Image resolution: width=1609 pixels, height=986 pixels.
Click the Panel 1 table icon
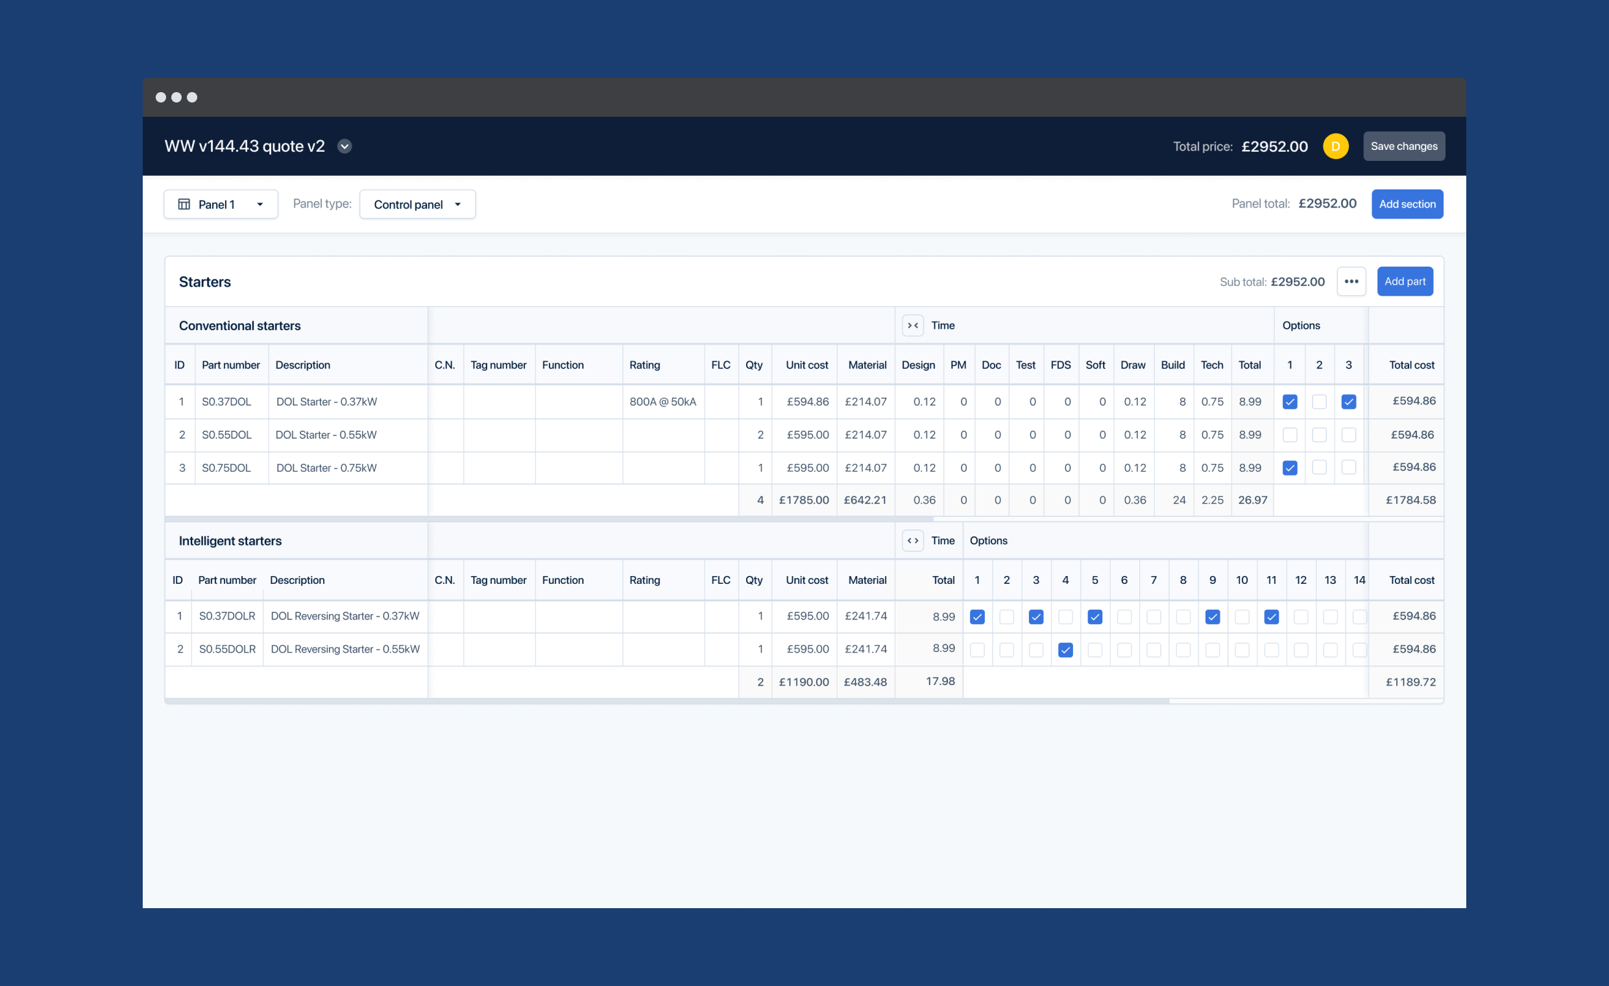pyautogui.click(x=184, y=204)
